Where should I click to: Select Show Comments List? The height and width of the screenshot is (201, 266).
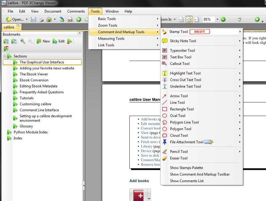pos(186,181)
